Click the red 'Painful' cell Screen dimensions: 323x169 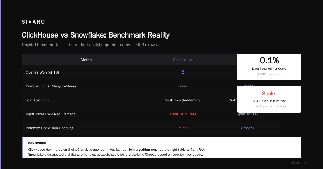(x=183, y=128)
